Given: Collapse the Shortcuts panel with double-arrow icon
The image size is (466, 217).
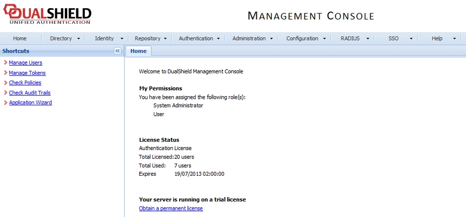Looking at the screenshot, I should coord(118,51).
